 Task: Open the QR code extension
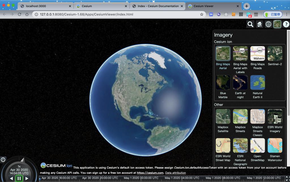[x=241, y=14]
